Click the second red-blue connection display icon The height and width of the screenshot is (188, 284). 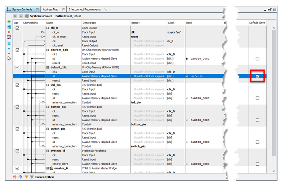[x=20, y=177]
